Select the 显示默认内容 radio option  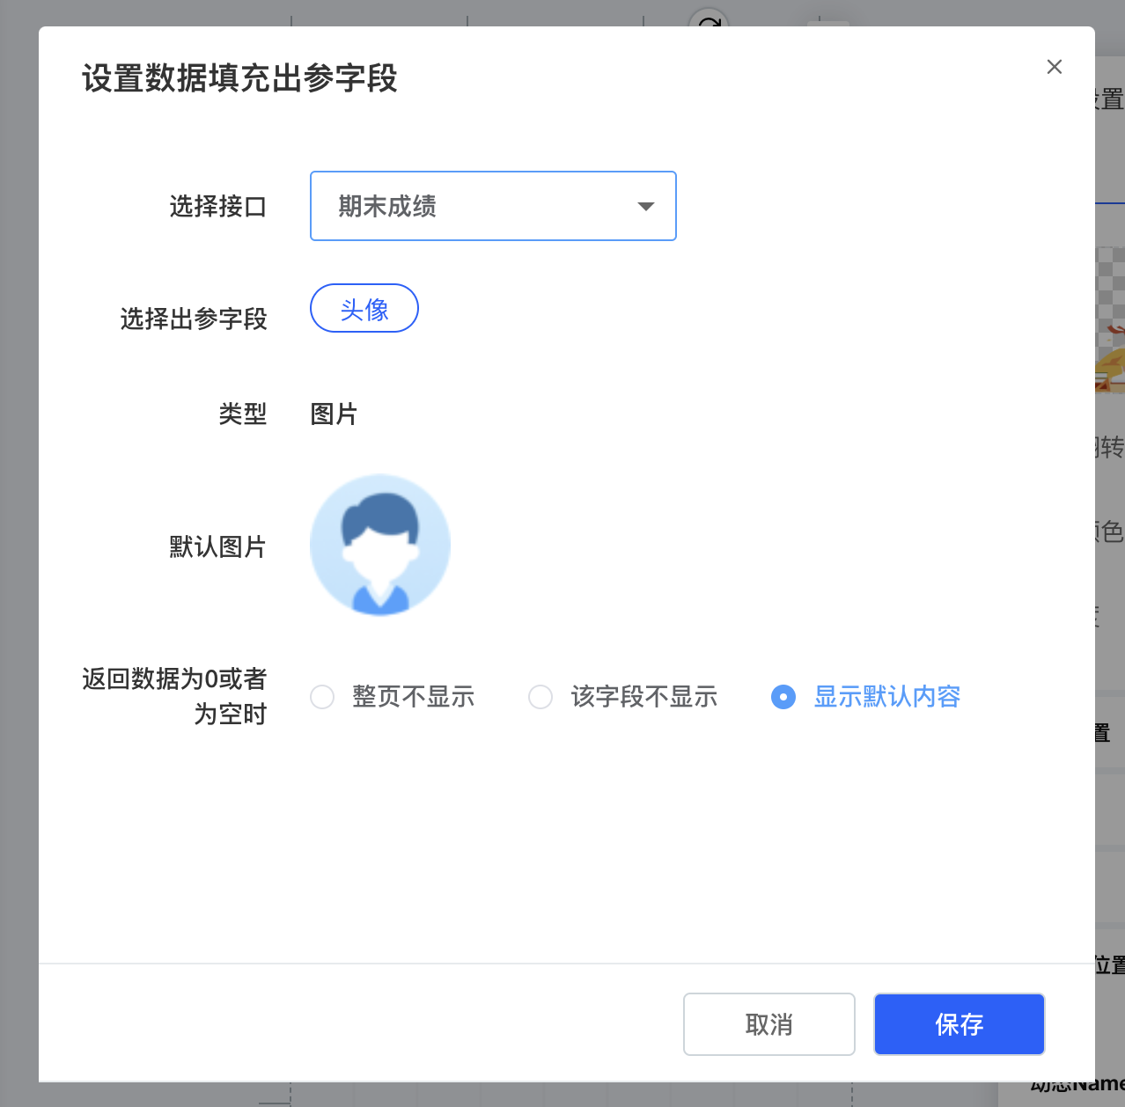point(866,697)
